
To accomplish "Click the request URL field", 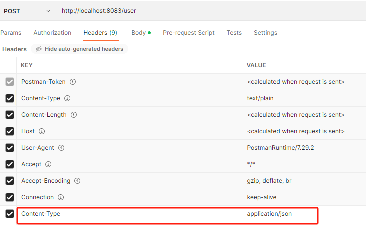I will pyautogui.click(x=211, y=11).
